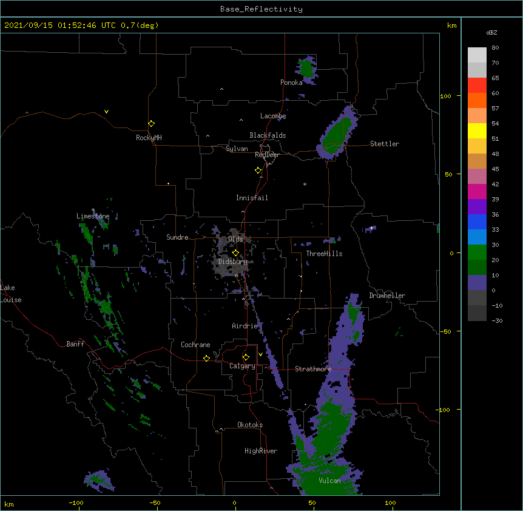Click the white asterisk marker above Limestone
The image size is (523, 511).
click(93, 210)
